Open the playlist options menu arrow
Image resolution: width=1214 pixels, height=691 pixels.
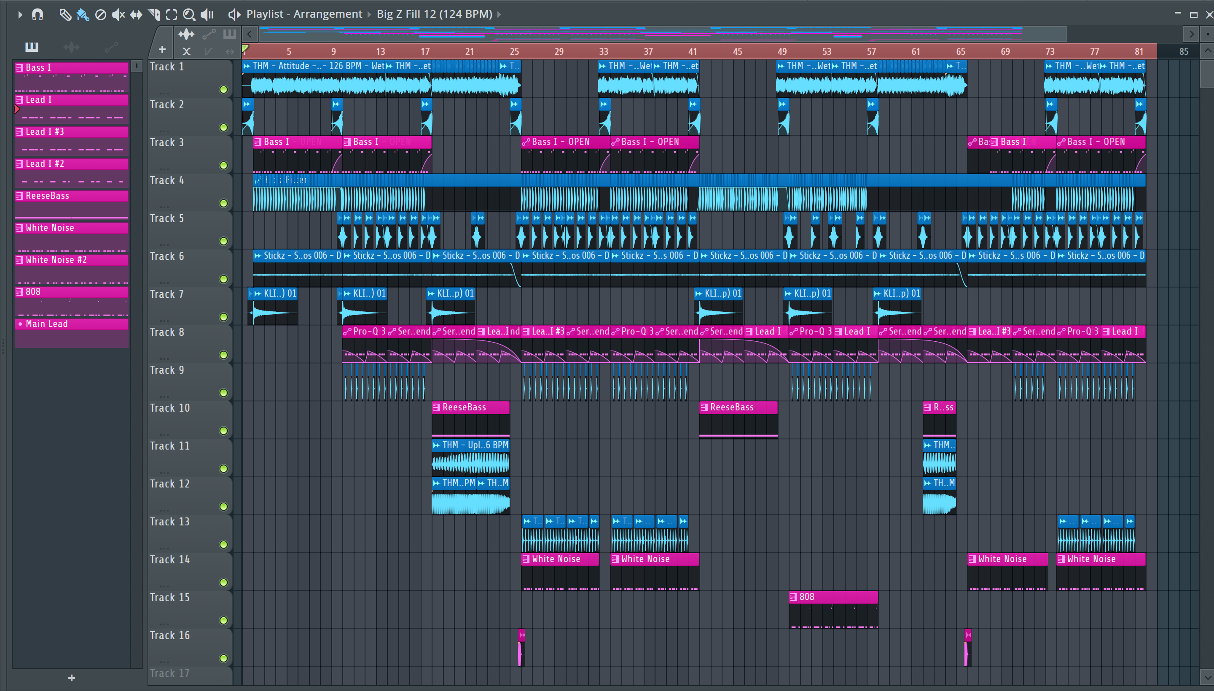19,14
